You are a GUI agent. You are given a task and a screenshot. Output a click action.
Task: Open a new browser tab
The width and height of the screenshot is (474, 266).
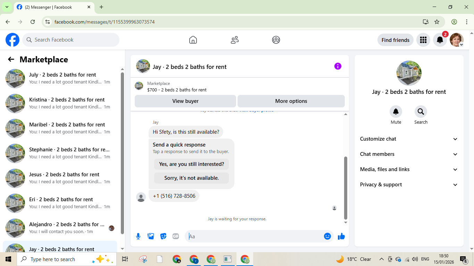click(101, 7)
